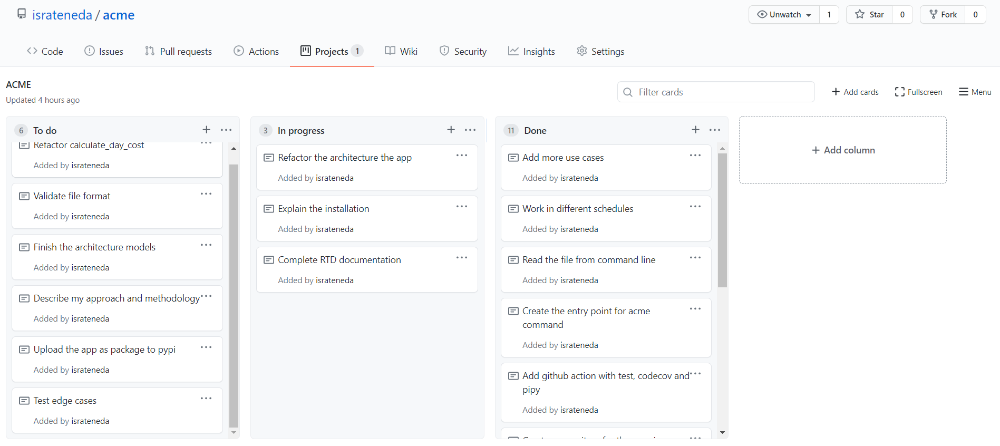
Task: Open the Security tab
Action: coord(463,51)
